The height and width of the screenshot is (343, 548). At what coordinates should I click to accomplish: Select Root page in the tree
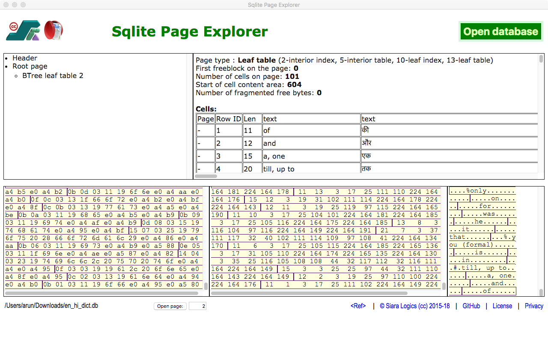coord(30,66)
